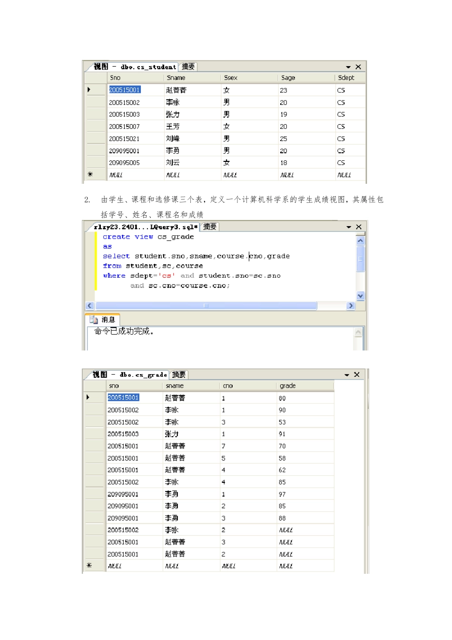Select new-row asterisk marker in cs_student

click(89, 174)
